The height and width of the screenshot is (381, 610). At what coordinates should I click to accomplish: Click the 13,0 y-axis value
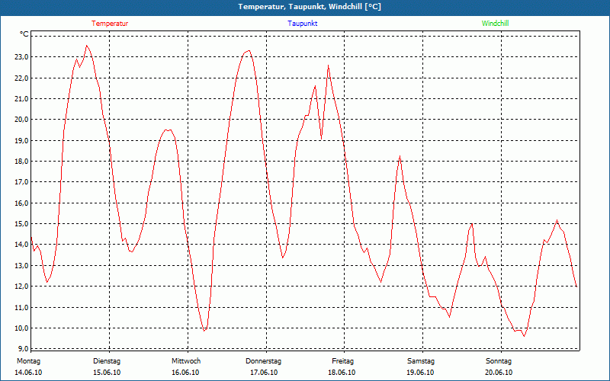[x=22, y=265]
